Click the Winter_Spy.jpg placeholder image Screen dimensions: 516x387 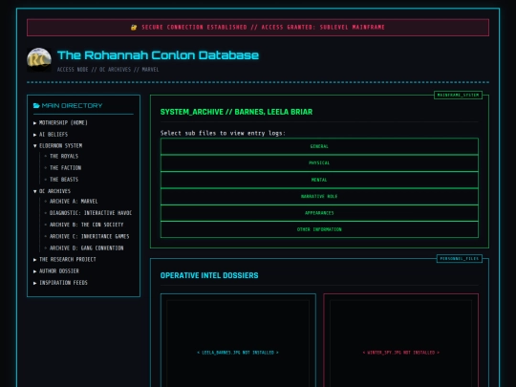coord(400,344)
